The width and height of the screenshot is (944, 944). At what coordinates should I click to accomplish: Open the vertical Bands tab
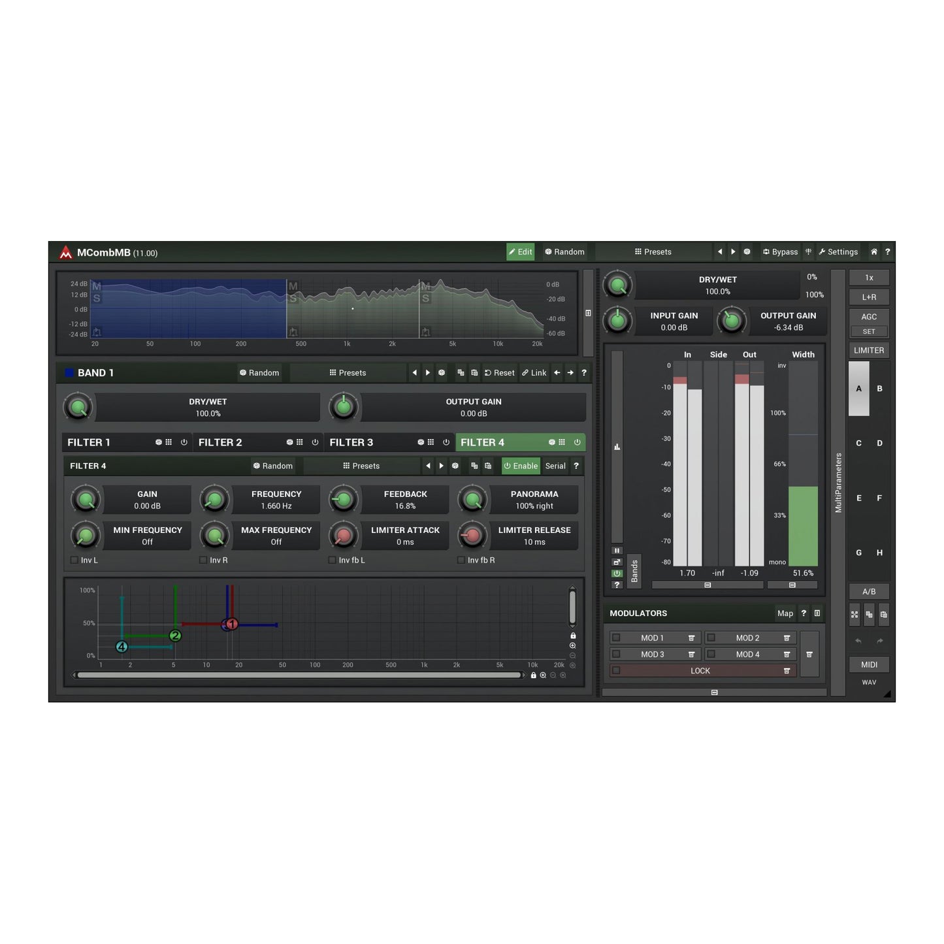pyautogui.click(x=634, y=572)
